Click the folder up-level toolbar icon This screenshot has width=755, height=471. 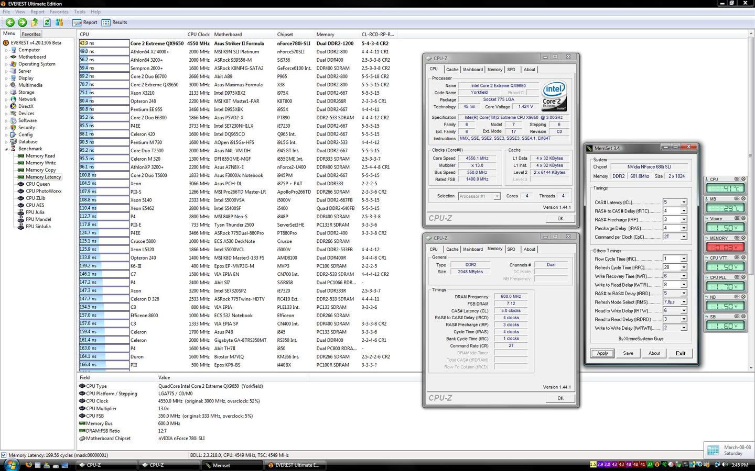click(35, 22)
